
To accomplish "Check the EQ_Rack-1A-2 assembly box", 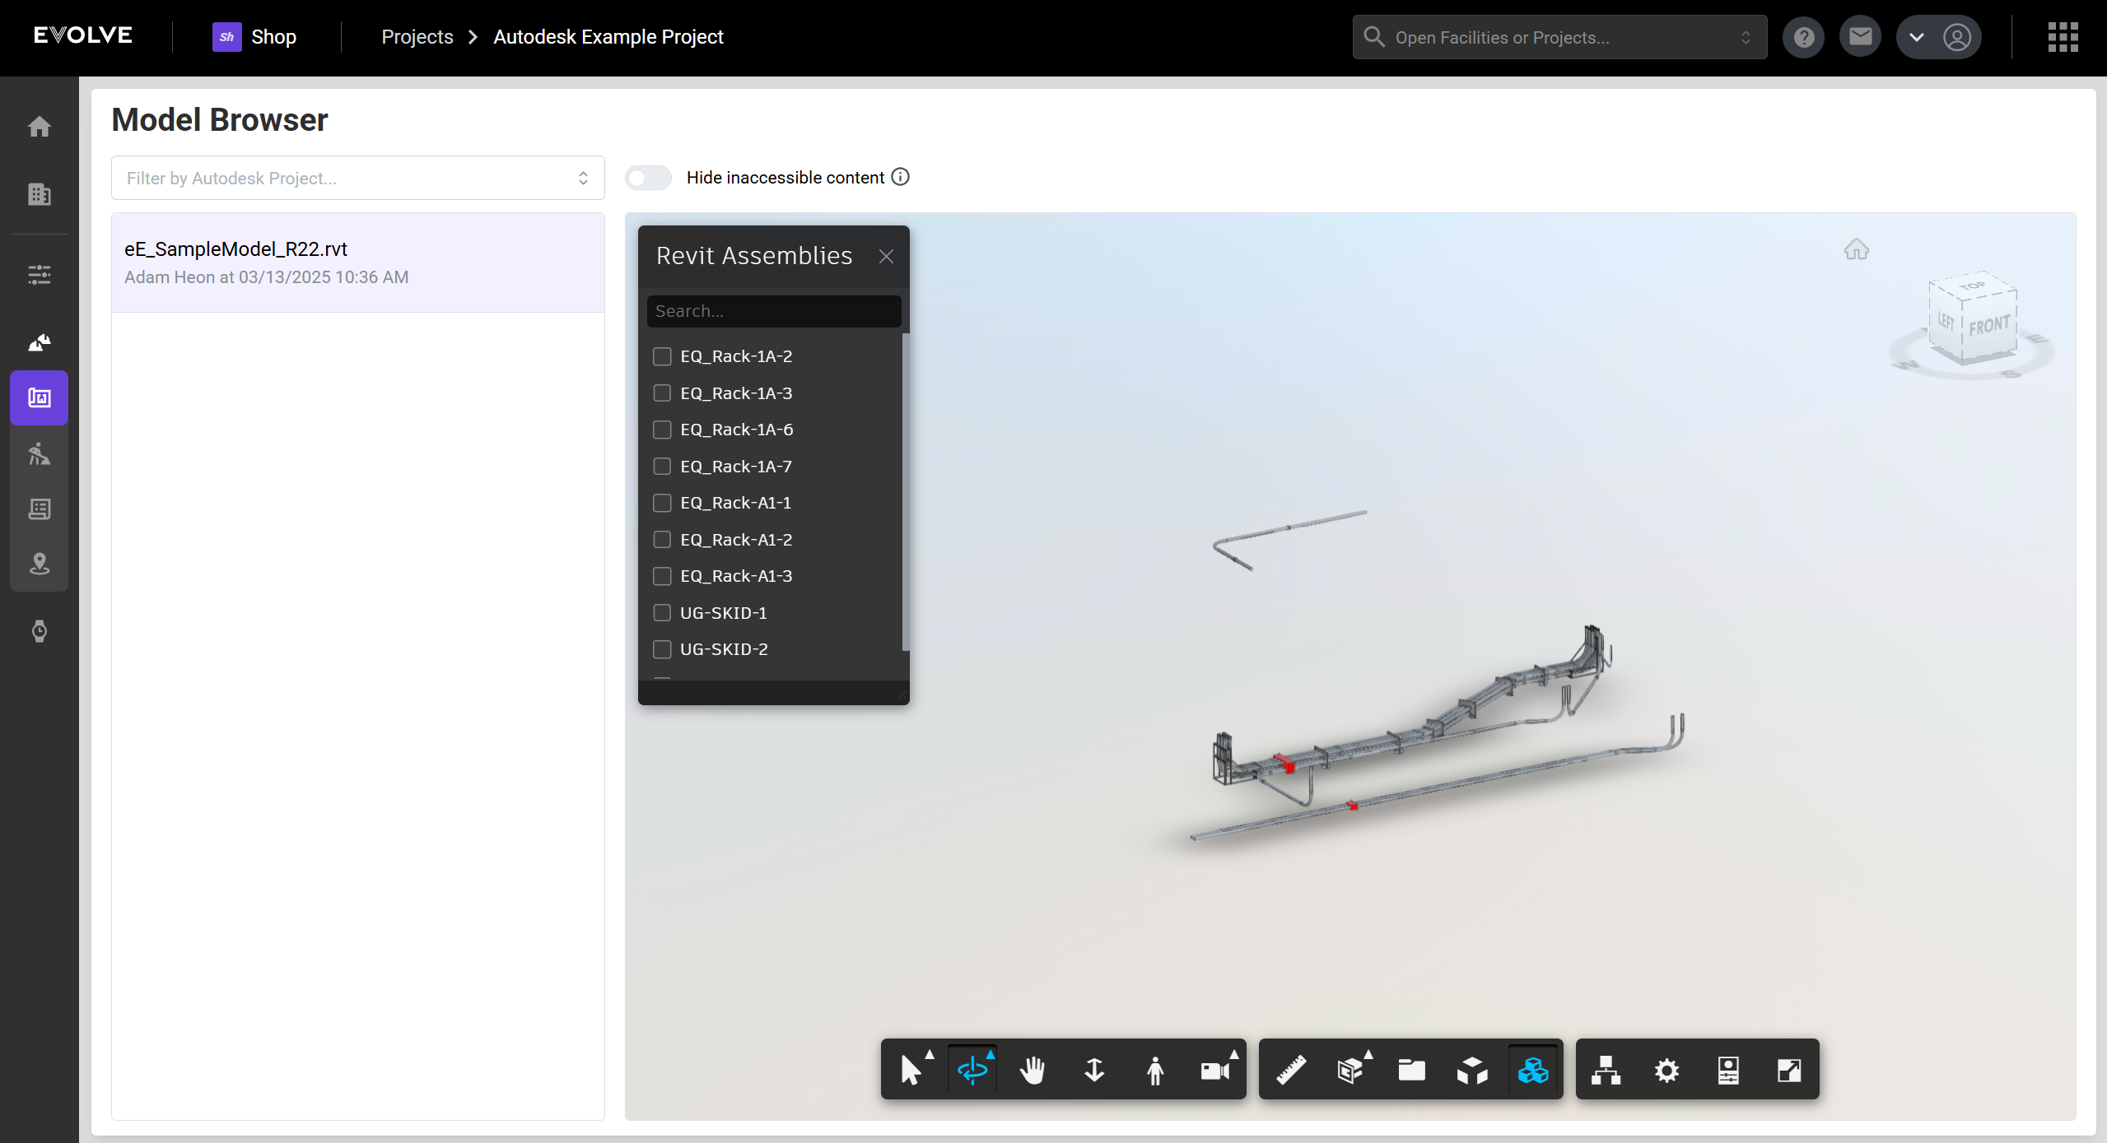I will pyautogui.click(x=662, y=356).
